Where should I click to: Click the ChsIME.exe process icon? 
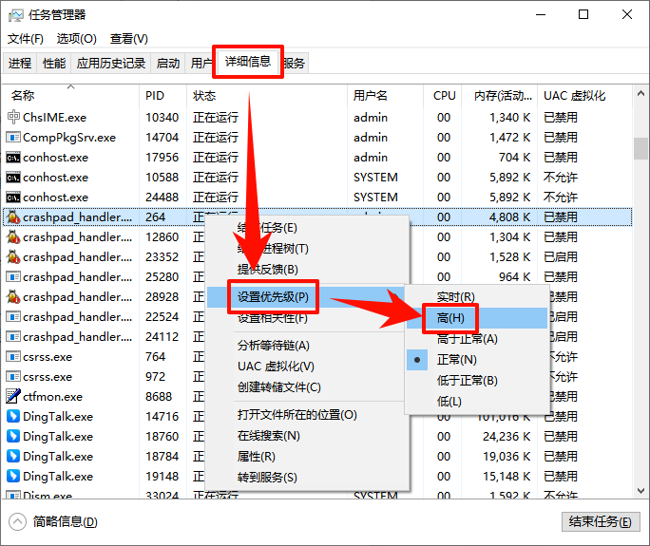(x=13, y=117)
